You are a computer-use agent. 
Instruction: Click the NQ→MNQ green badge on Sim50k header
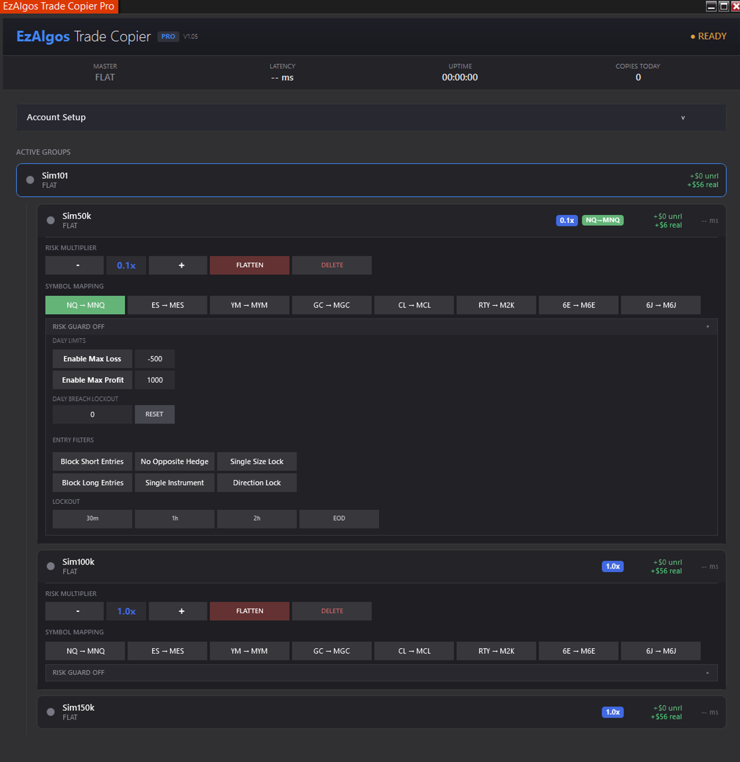603,220
